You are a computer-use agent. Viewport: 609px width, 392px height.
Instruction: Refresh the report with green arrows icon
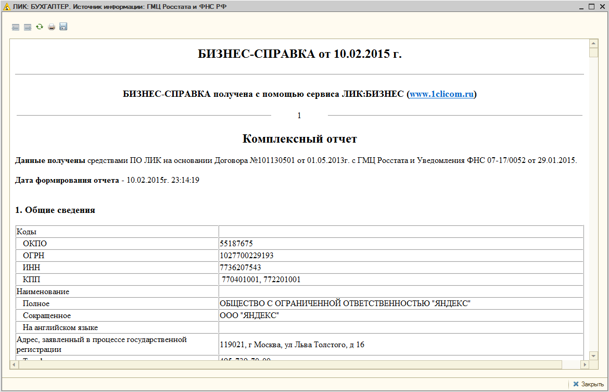pyautogui.click(x=40, y=27)
